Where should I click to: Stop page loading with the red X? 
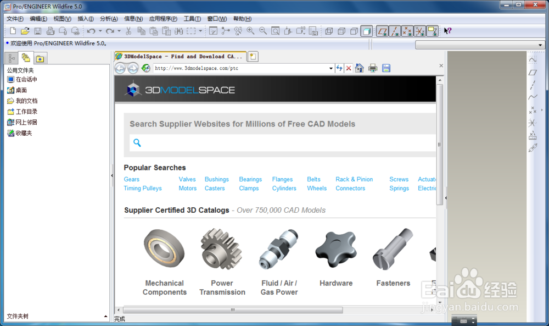pyautogui.click(x=349, y=68)
